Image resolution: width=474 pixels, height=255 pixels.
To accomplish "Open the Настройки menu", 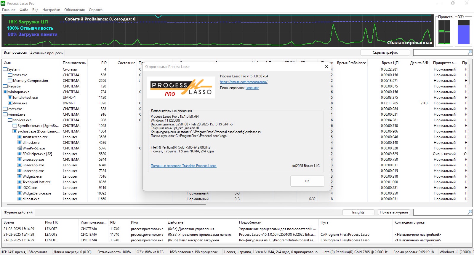I will click(x=51, y=10).
